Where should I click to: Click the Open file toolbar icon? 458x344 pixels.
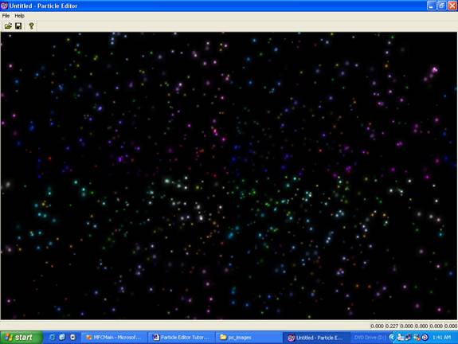[x=8, y=26]
